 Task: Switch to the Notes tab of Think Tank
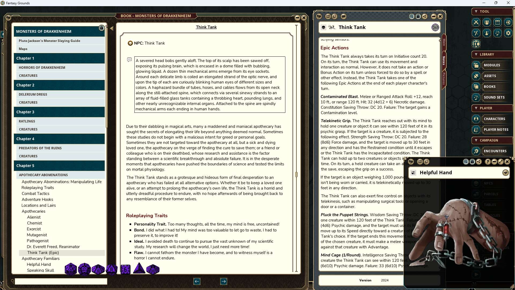444,61
